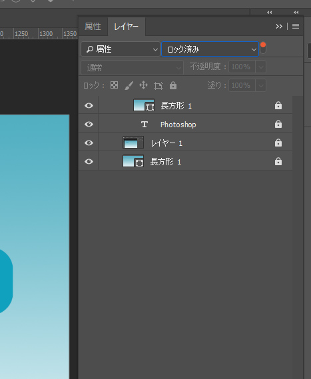Hide the Photoshop text layer
Image resolution: width=311 pixels, height=379 pixels.
[89, 124]
